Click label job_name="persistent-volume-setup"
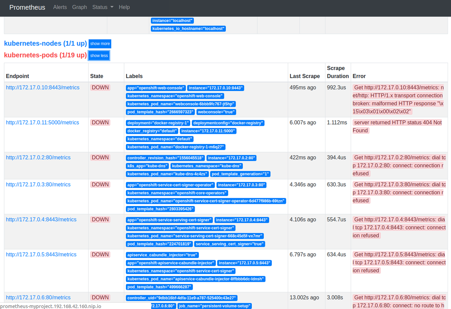The image size is (451, 309). click(214, 306)
